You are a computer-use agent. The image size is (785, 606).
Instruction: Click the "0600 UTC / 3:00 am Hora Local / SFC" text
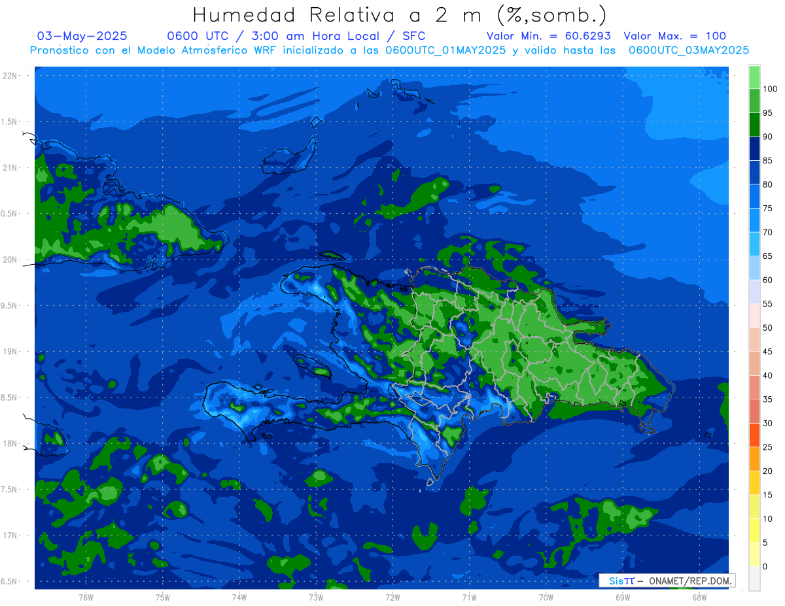296,36
